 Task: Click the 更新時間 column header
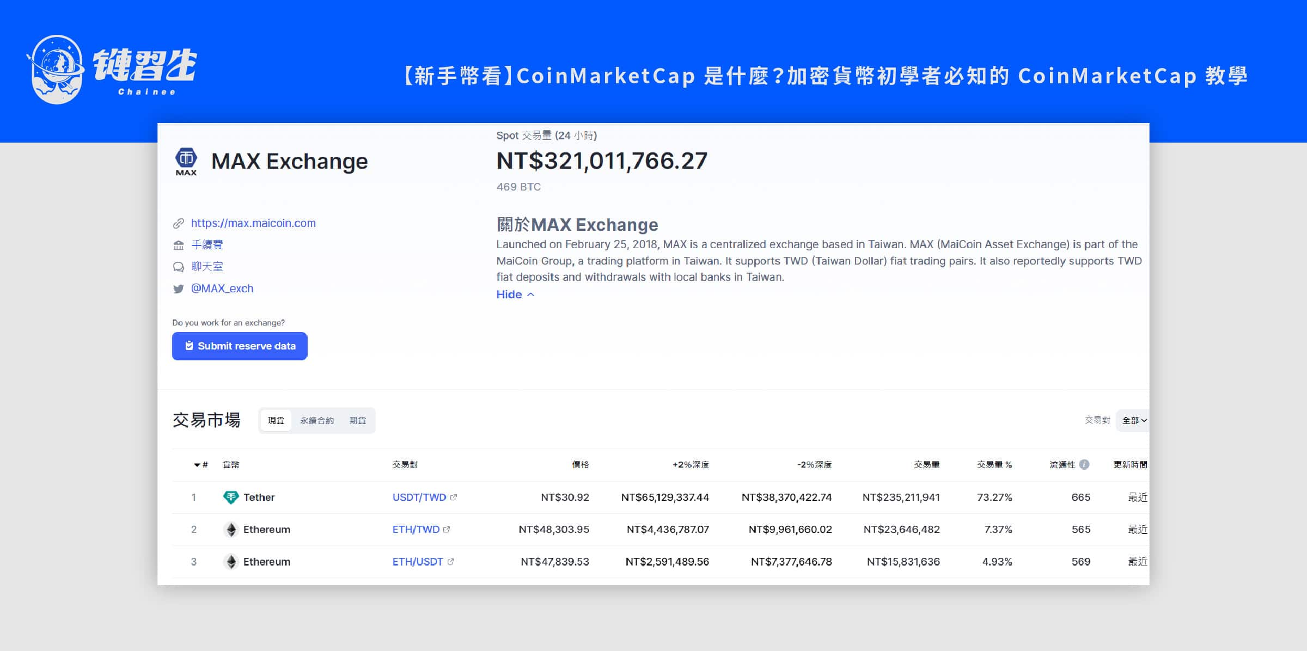coord(1131,464)
